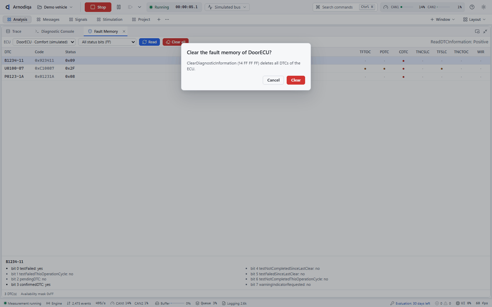Open the workspace overflow ellipsis menu
492x307 pixels.
[167, 19]
